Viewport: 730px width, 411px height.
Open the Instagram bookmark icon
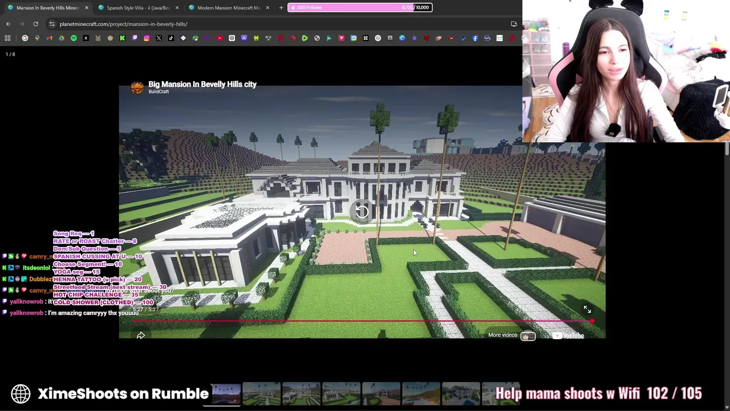(147, 38)
